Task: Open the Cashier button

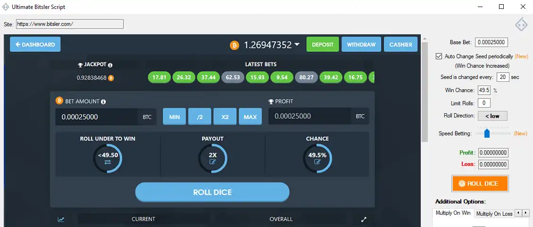Action: tap(401, 44)
